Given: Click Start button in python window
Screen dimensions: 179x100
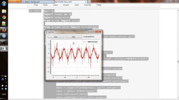Looking at the screenshot, I should click(x=56, y=37).
